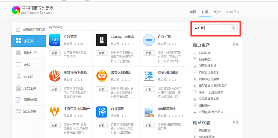Open the 广告管家 title link
The width and height of the screenshot is (278, 138).
tap(70, 37)
